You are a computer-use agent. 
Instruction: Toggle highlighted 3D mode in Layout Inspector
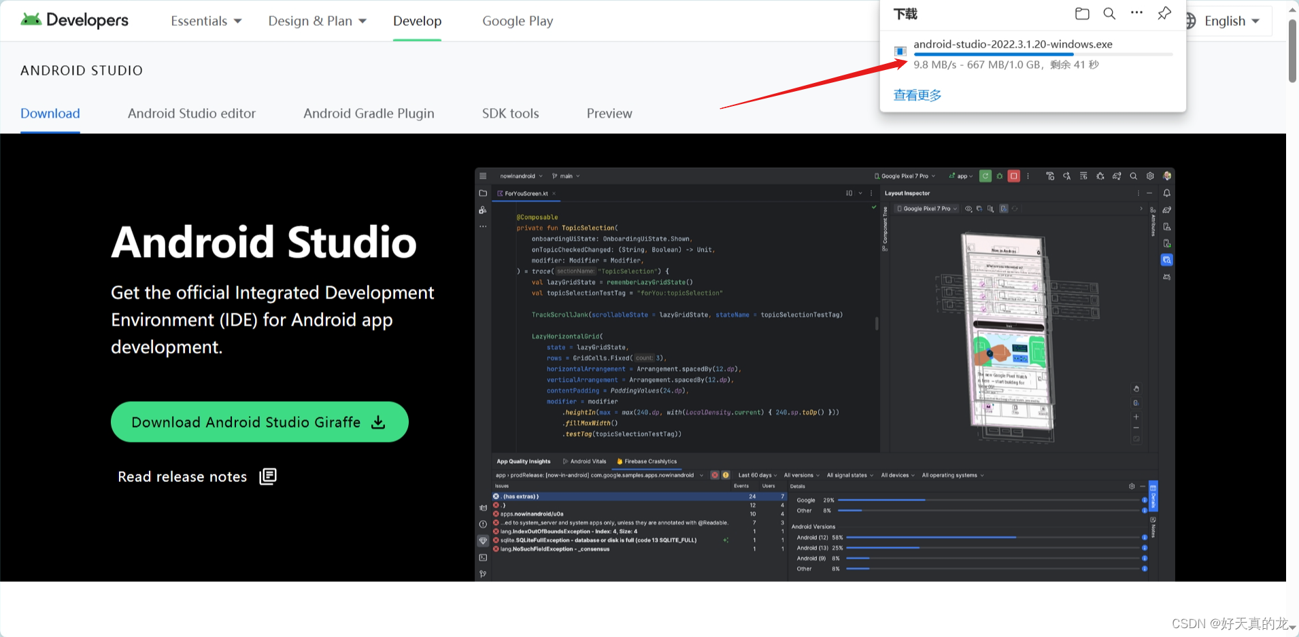(1003, 209)
